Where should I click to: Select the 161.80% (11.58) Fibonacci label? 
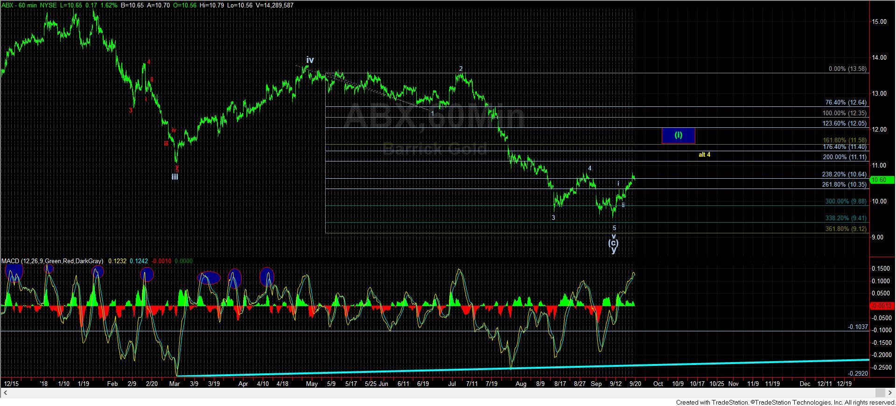click(x=844, y=140)
